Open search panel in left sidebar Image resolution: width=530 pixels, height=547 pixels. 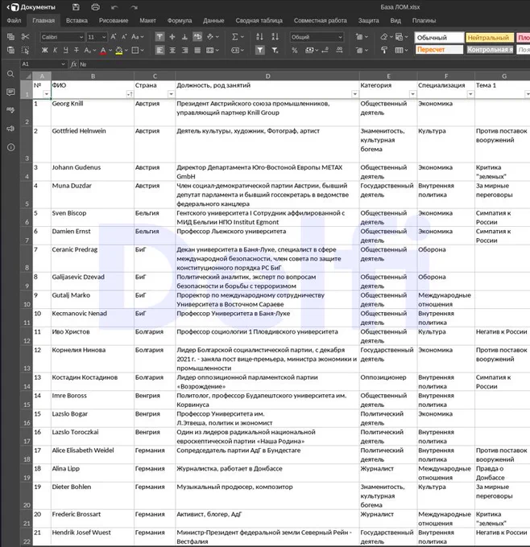coord(10,74)
